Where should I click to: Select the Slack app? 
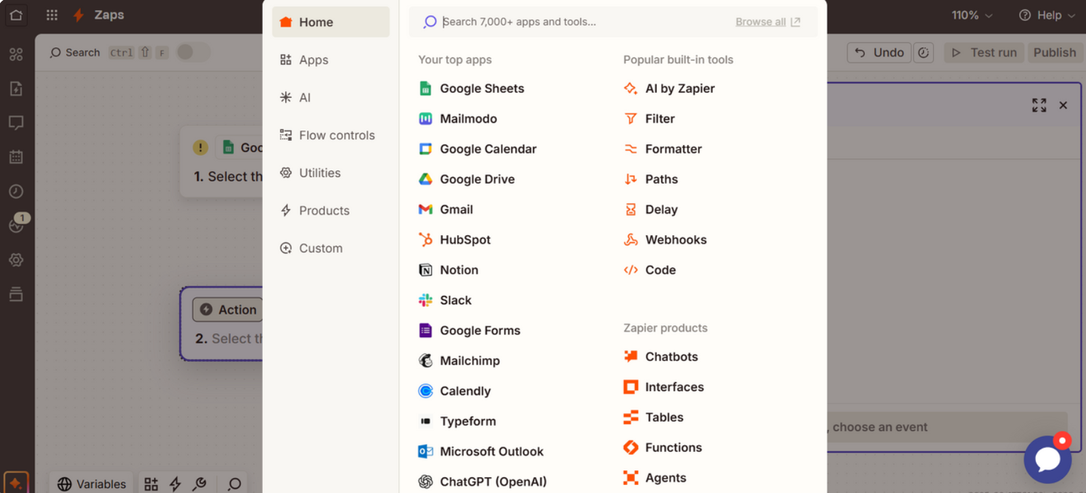(445, 300)
